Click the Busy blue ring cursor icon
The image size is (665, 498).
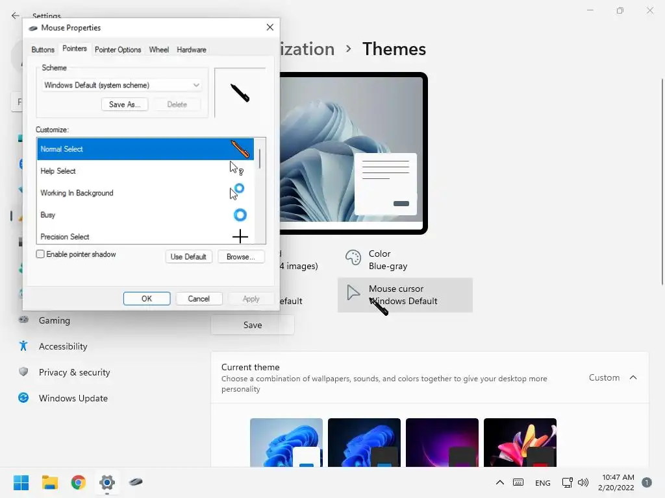[240, 215]
